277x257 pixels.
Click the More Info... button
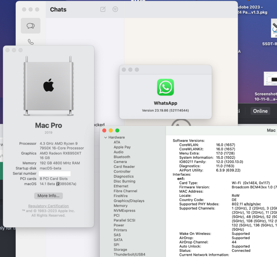coord(48,196)
